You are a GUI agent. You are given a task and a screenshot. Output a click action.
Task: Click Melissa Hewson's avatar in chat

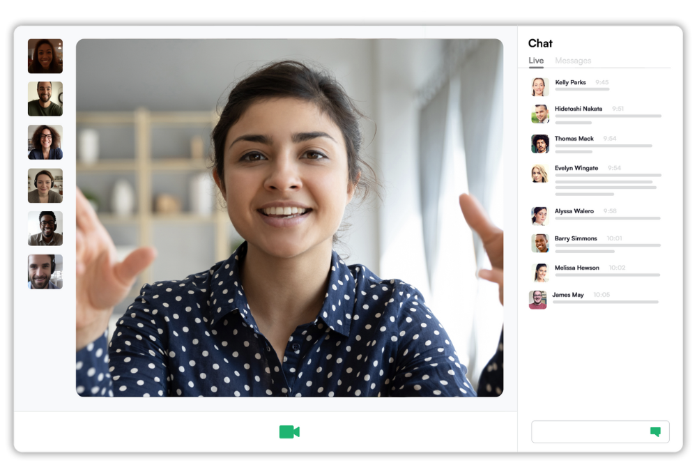coord(540,273)
